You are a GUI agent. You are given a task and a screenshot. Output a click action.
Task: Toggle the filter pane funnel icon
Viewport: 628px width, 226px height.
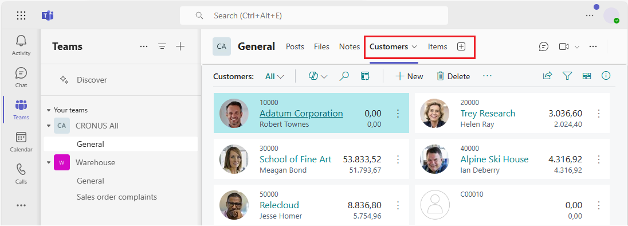pos(567,76)
